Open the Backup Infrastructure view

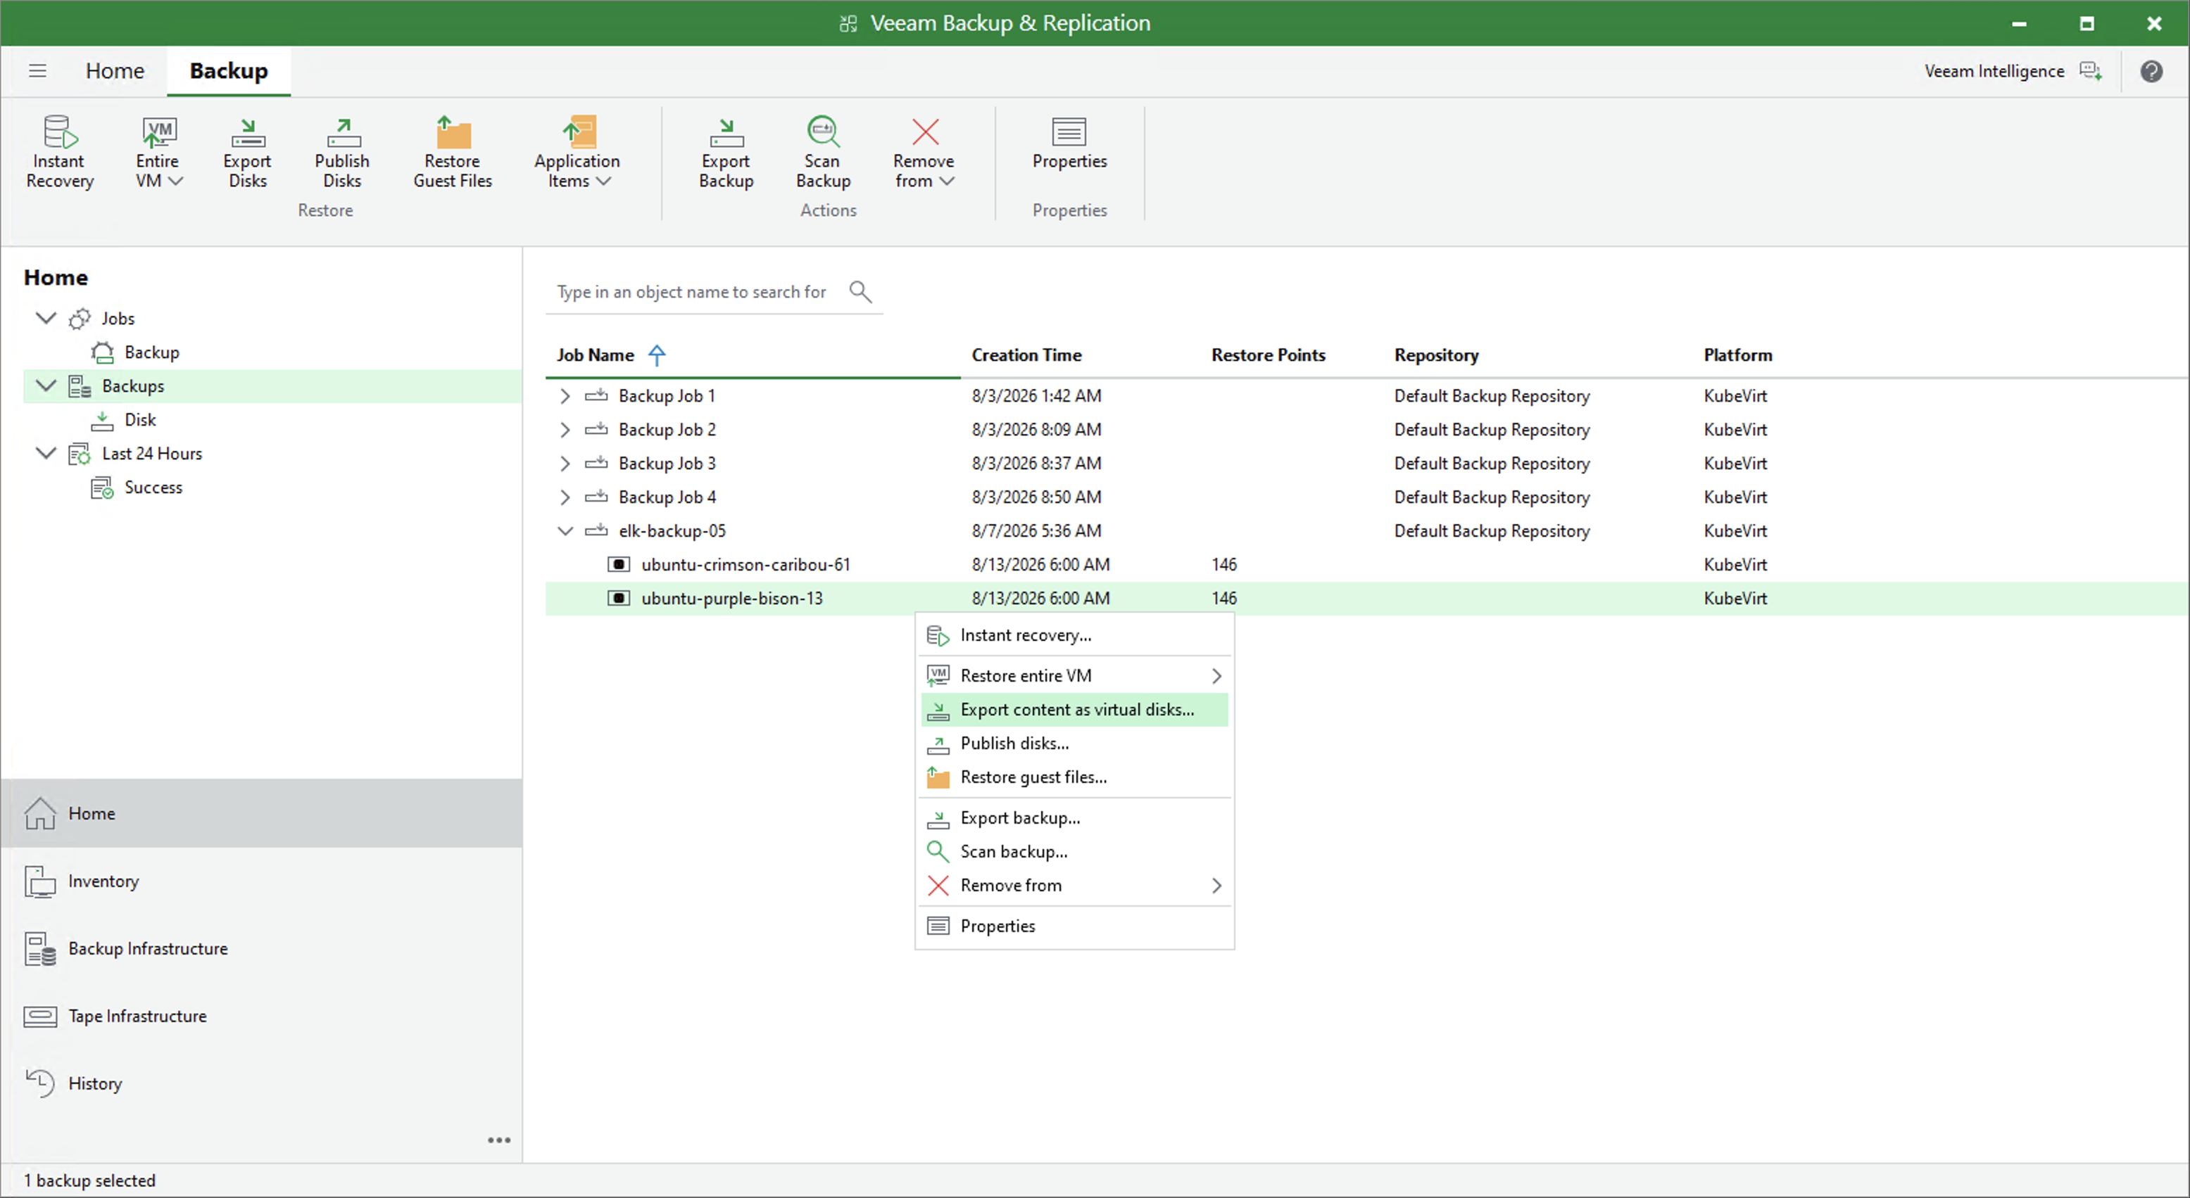point(262,948)
